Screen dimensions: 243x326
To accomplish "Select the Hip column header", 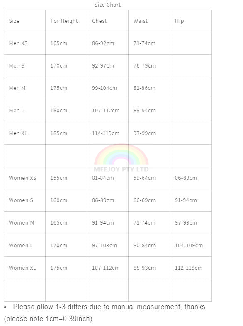I will tap(179, 21).
